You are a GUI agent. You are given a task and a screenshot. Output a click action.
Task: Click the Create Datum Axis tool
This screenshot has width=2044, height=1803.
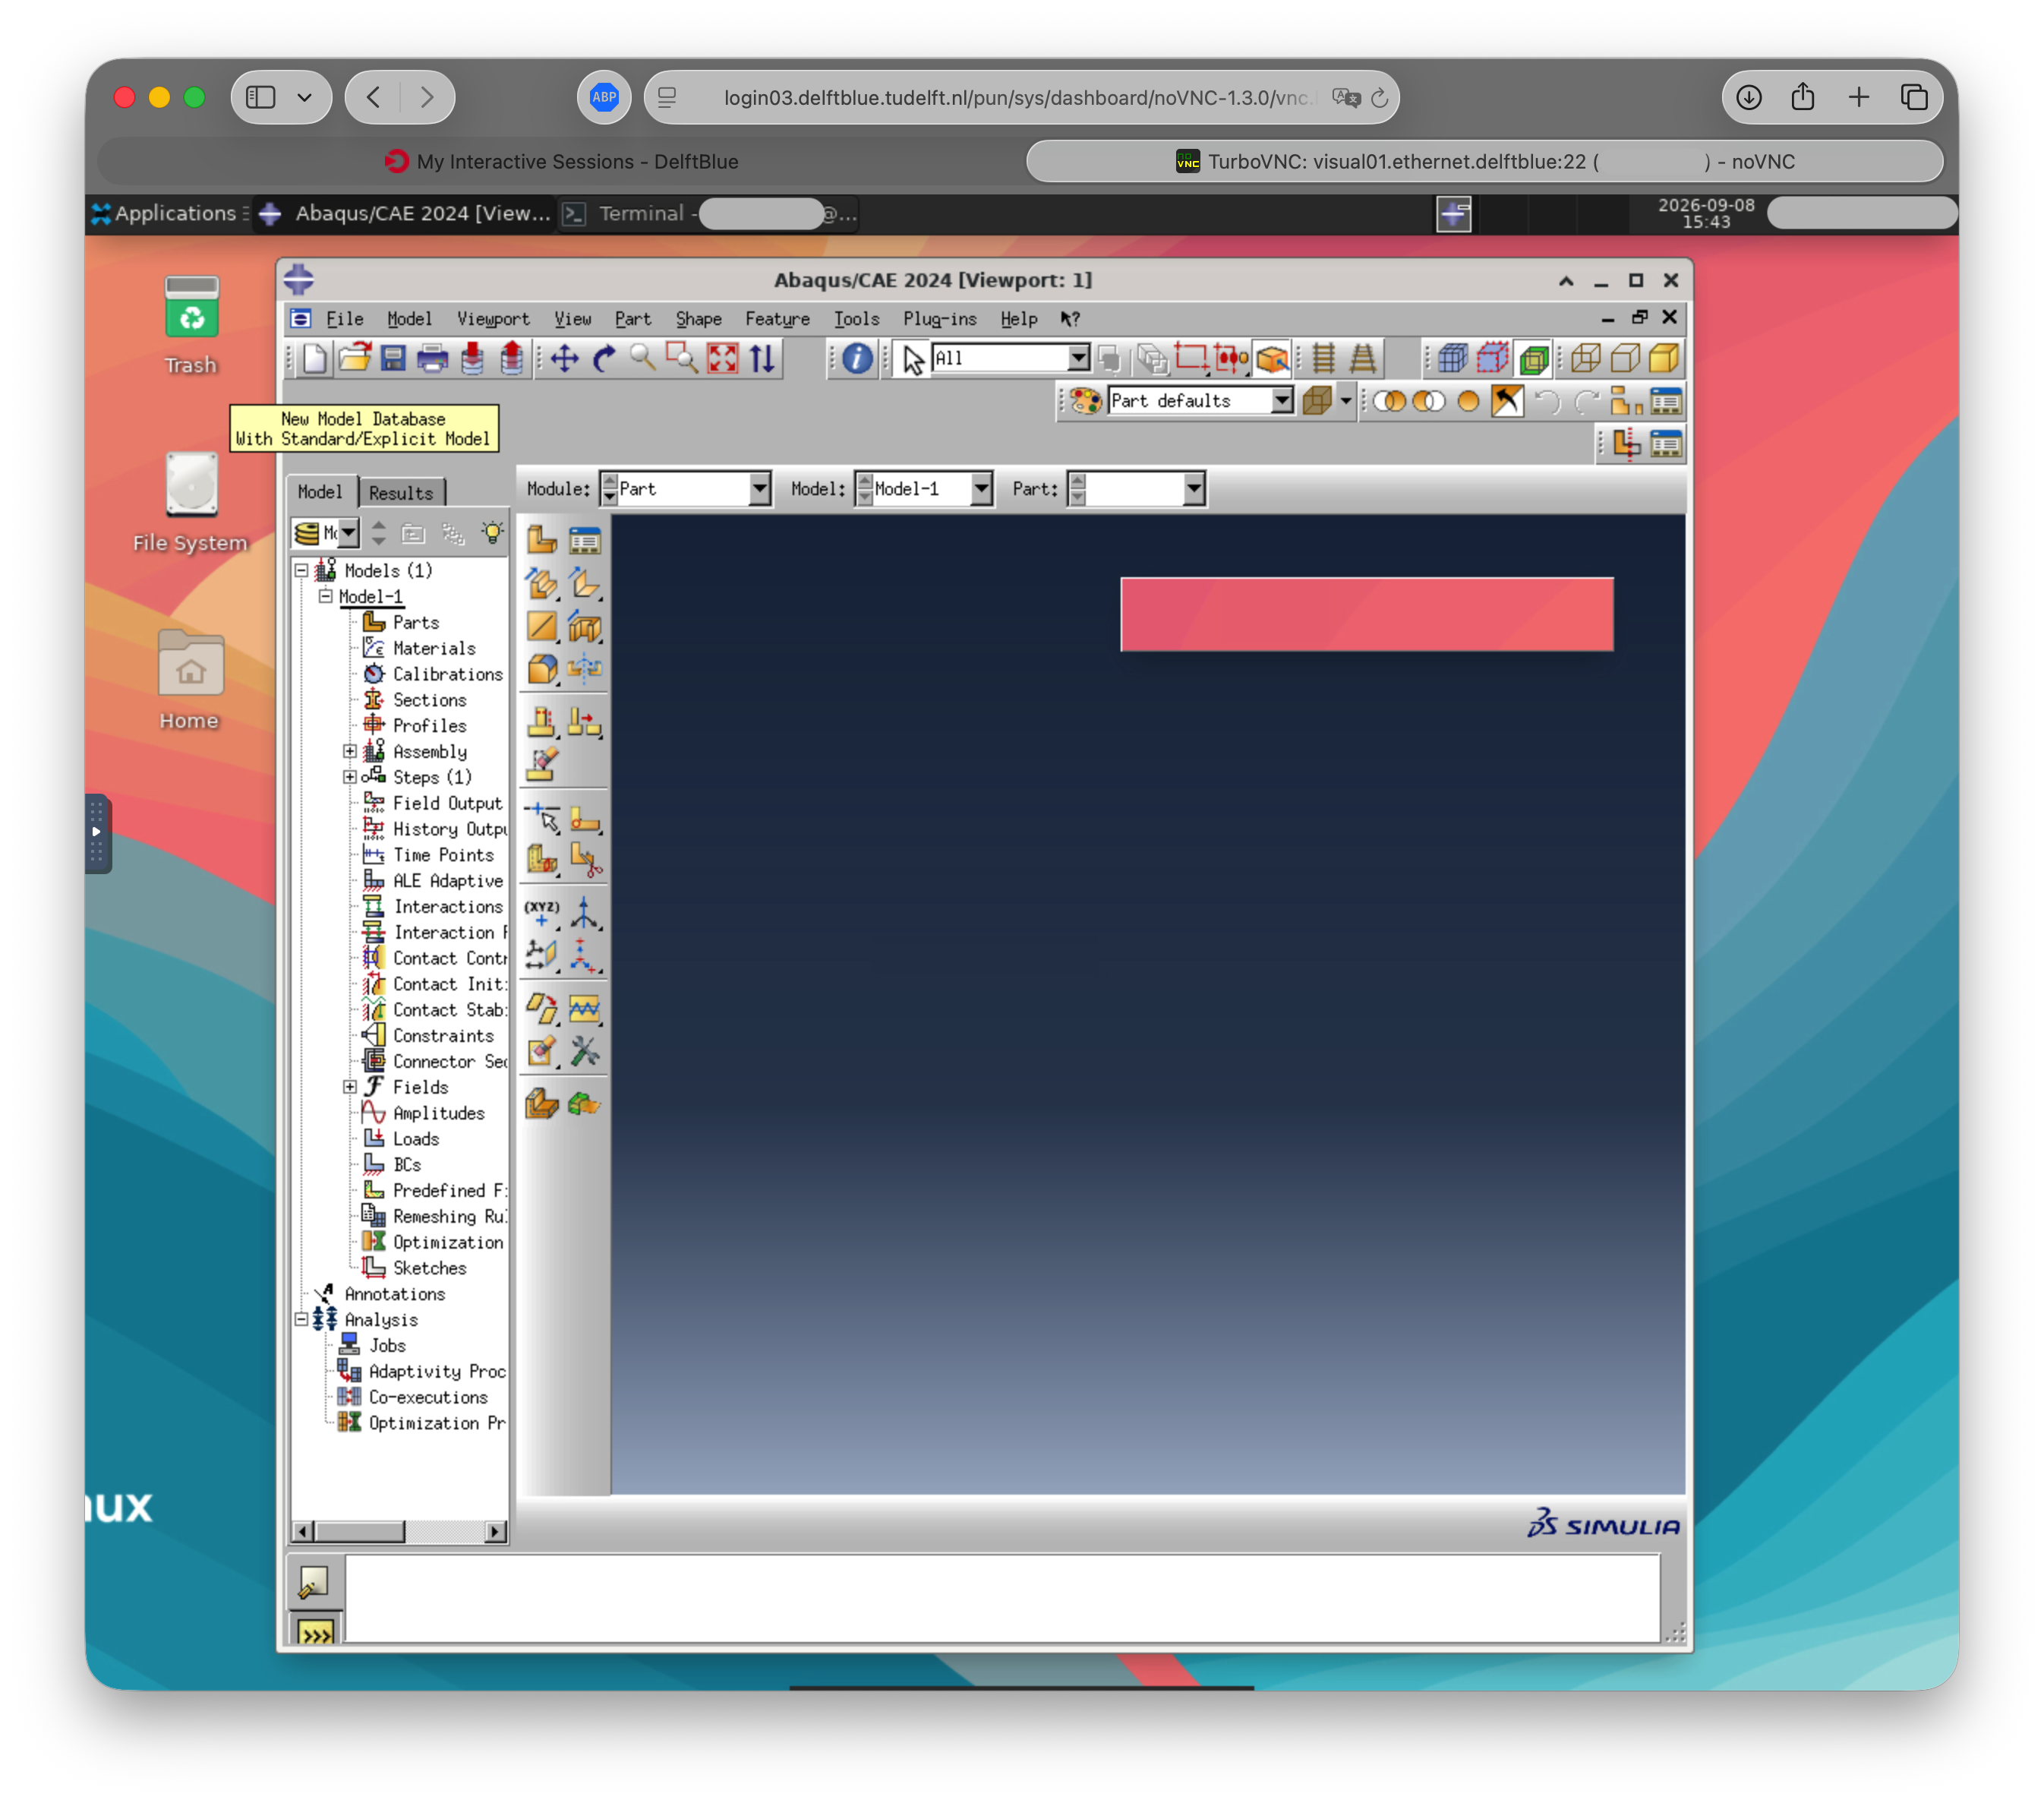585,912
